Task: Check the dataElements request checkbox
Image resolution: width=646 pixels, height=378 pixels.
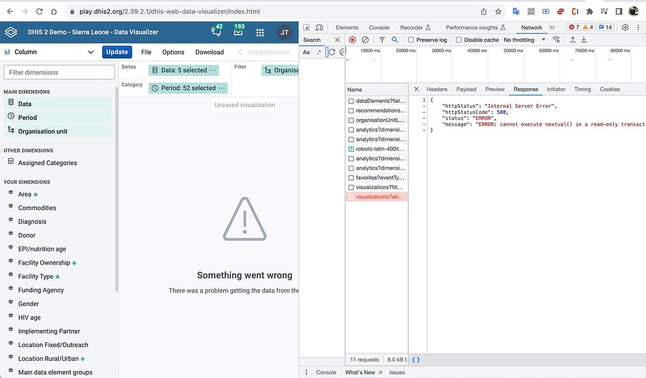Action: pyautogui.click(x=351, y=101)
